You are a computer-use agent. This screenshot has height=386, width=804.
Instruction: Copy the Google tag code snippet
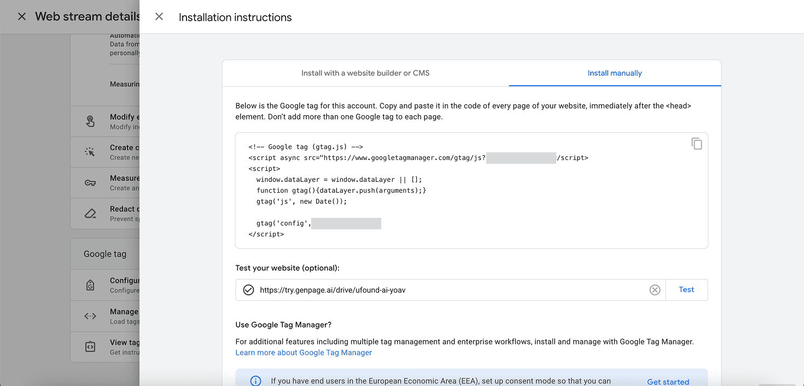[696, 144]
